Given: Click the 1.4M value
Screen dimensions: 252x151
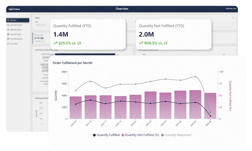Looking at the screenshot, I should 61,34.
